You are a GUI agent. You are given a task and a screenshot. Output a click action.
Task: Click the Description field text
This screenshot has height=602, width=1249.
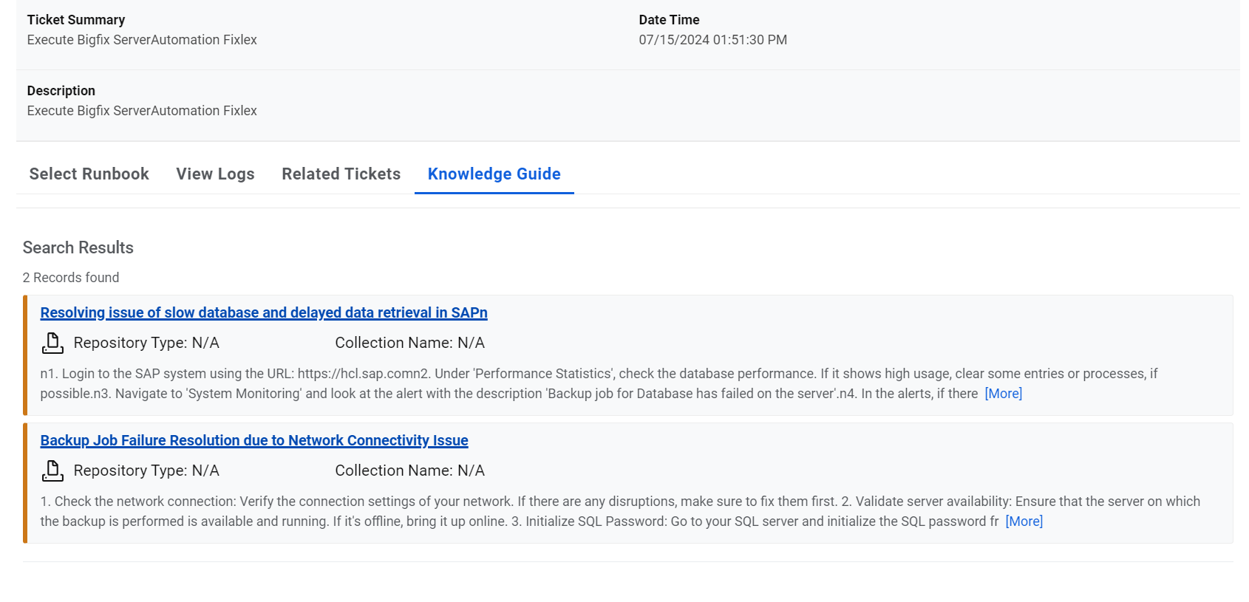[142, 111]
